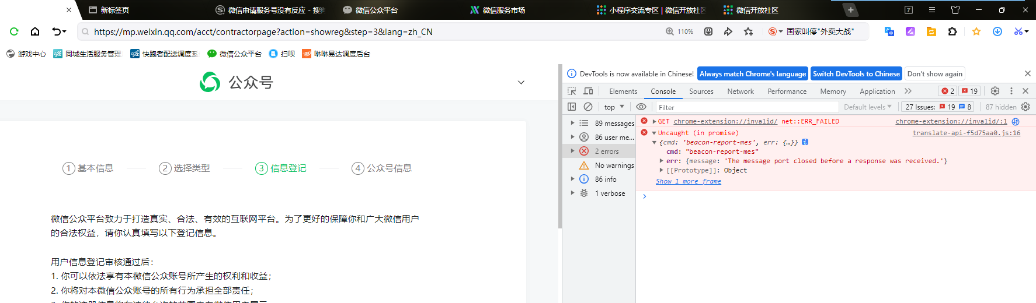Expand the err: {message...} property
This screenshot has width=1036, height=303.
[662, 161]
